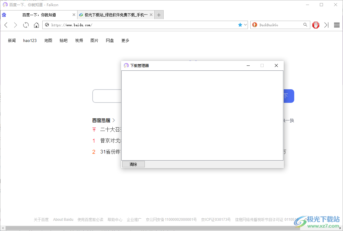Reload the current page

tap(26, 25)
